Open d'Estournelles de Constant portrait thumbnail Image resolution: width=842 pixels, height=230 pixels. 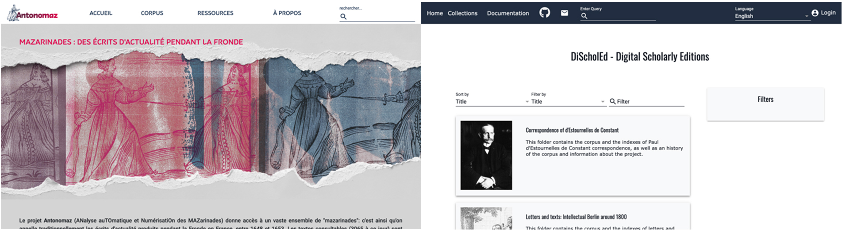pyautogui.click(x=486, y=155)
